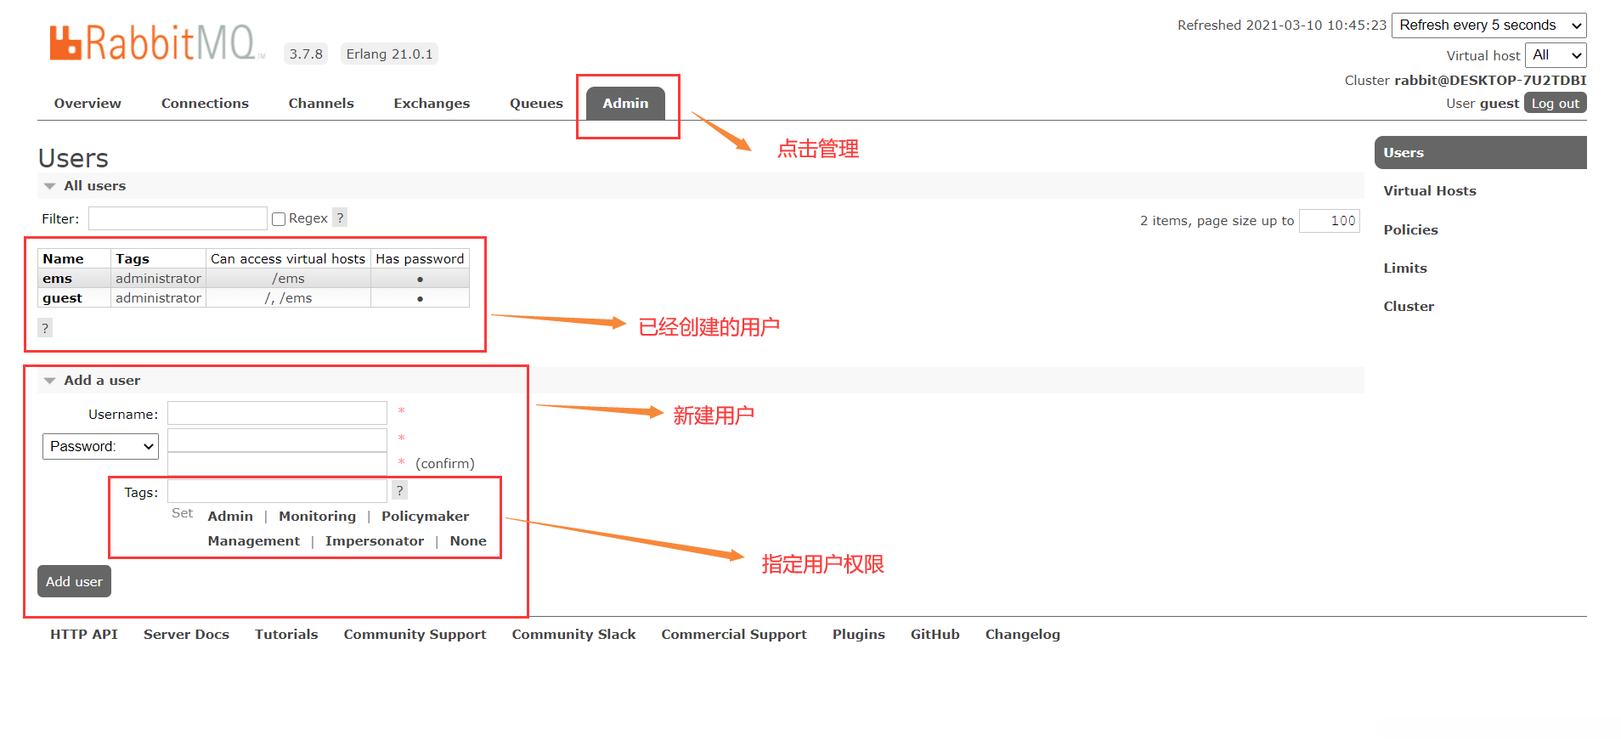Click the Add user button
1621x746 pixels.
coord(74,581)
